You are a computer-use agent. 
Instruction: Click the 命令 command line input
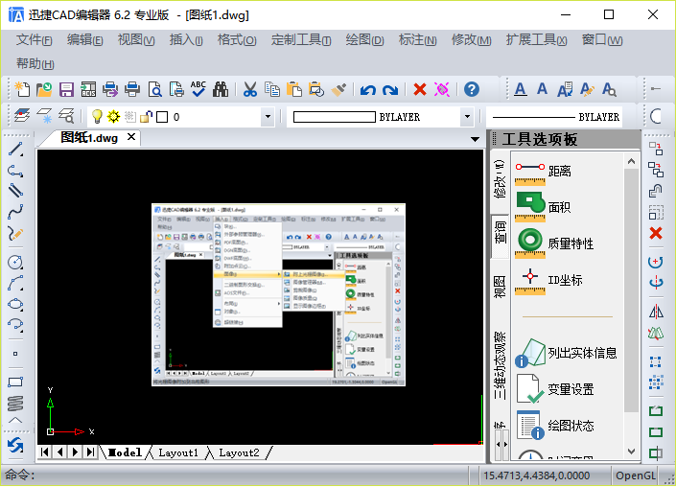tap(235, 475)
